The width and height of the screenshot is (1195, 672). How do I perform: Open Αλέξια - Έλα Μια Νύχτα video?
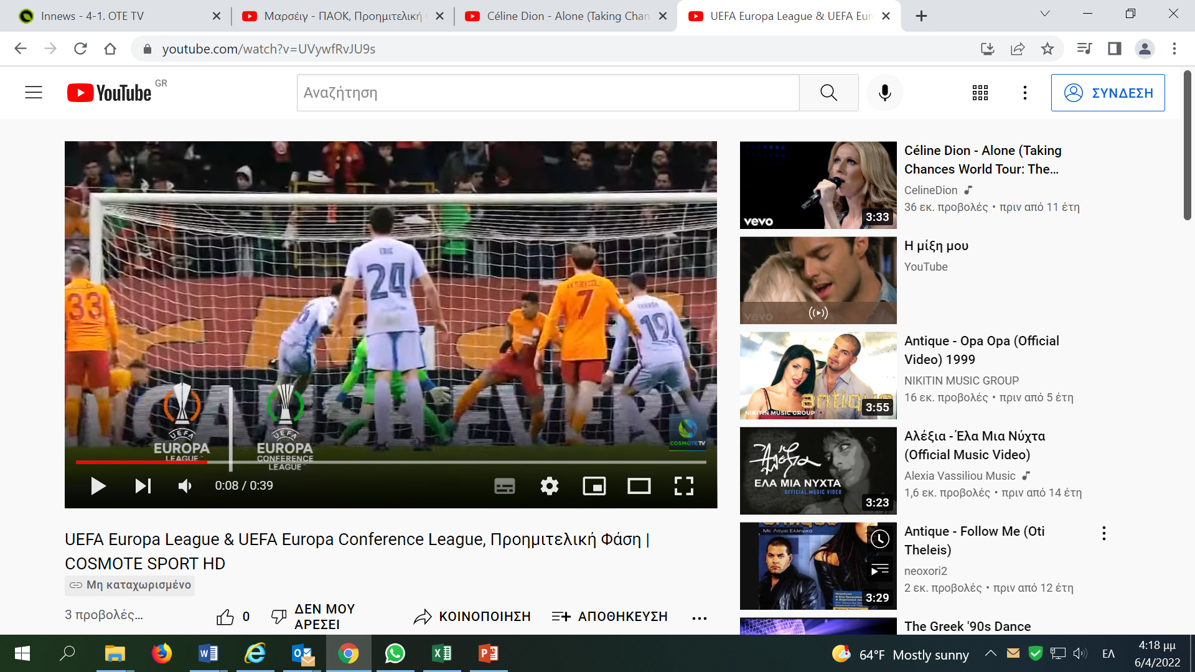818,470
